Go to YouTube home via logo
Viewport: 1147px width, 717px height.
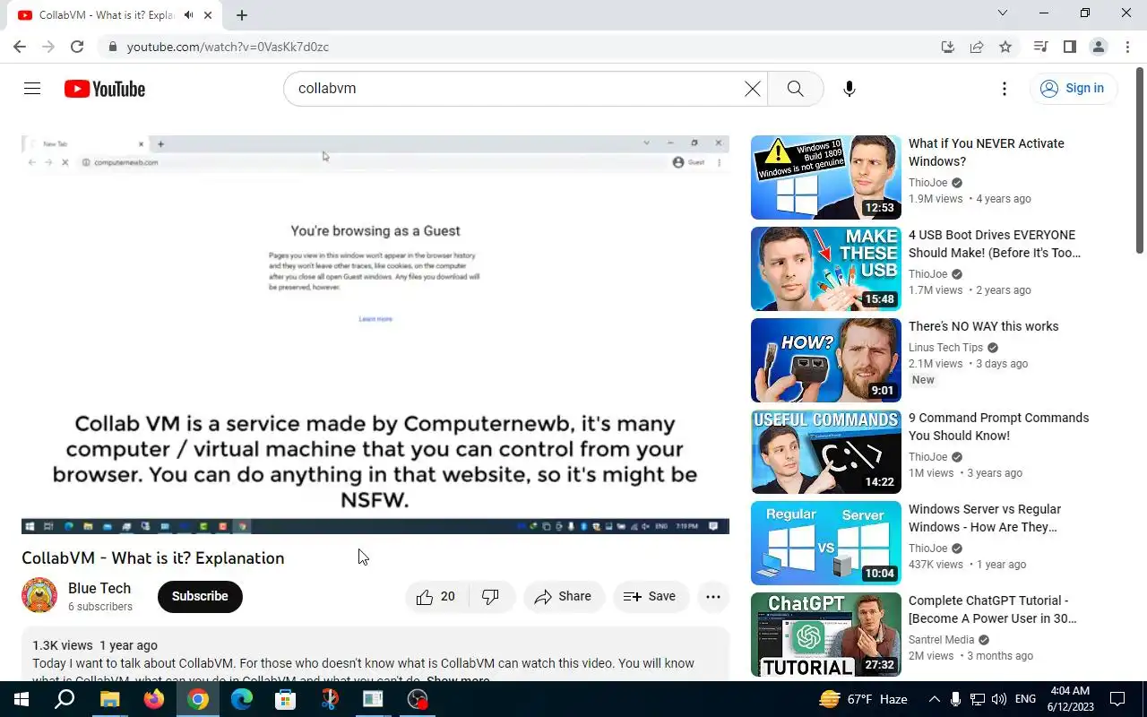(105, 89)
